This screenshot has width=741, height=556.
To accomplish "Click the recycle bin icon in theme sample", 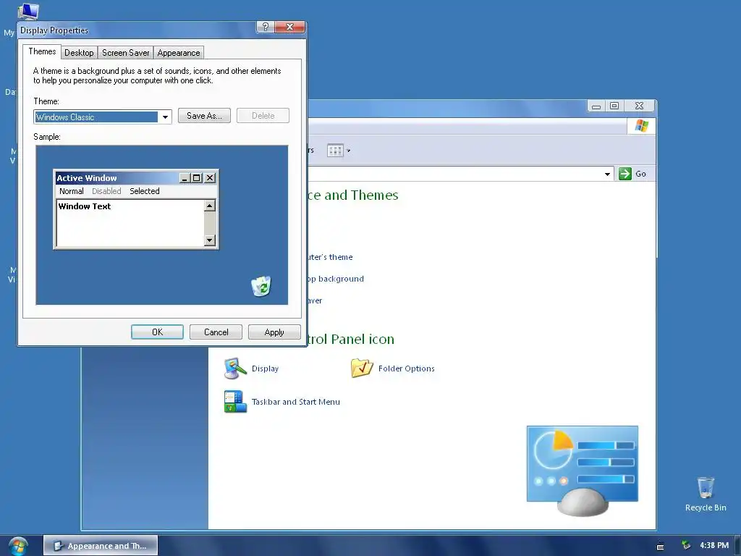I will pos(261,286).
